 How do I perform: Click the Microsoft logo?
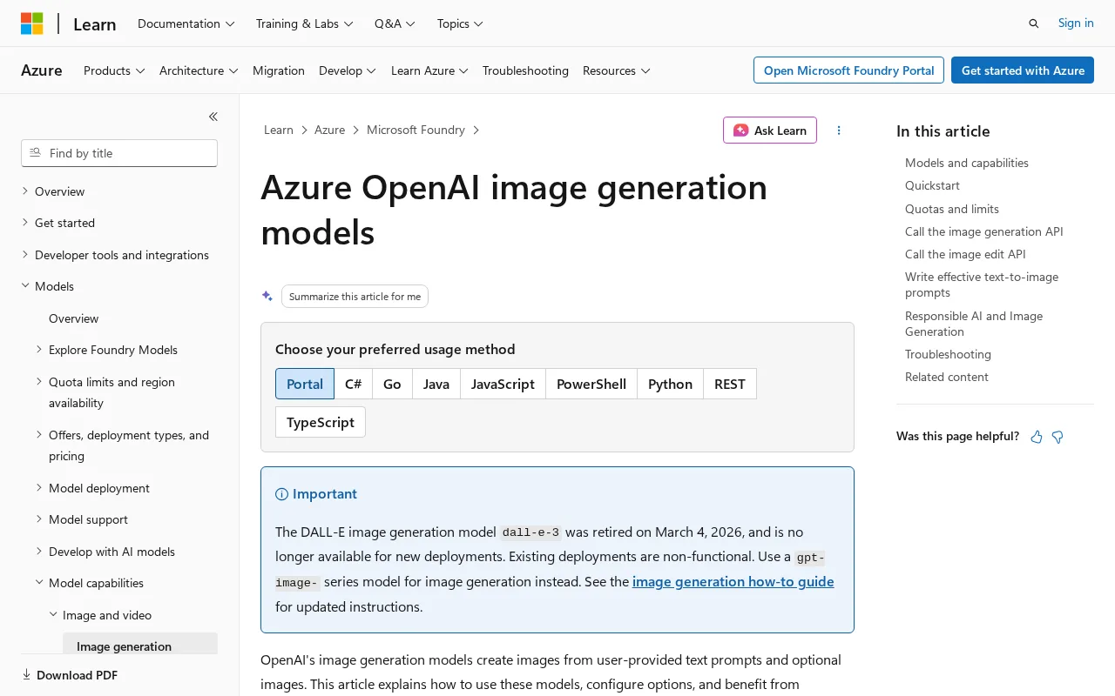[x=32, y=23]
